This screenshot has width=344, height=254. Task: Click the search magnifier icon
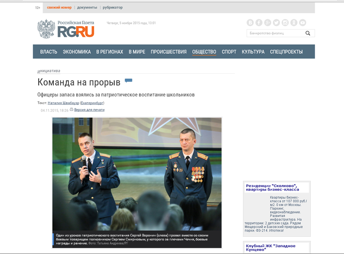(308, 33)
